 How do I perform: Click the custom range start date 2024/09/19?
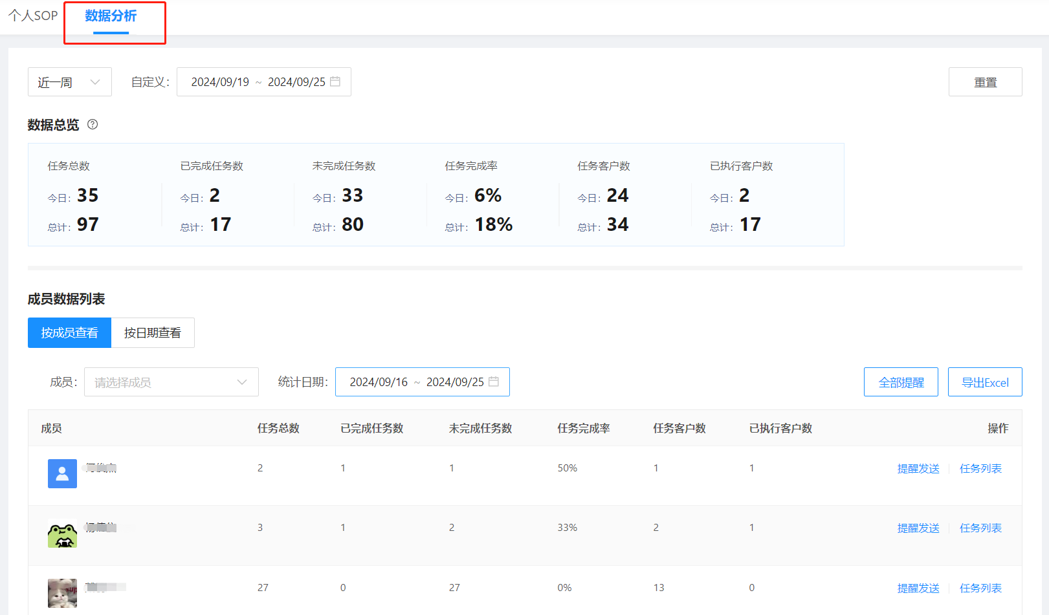220,82
